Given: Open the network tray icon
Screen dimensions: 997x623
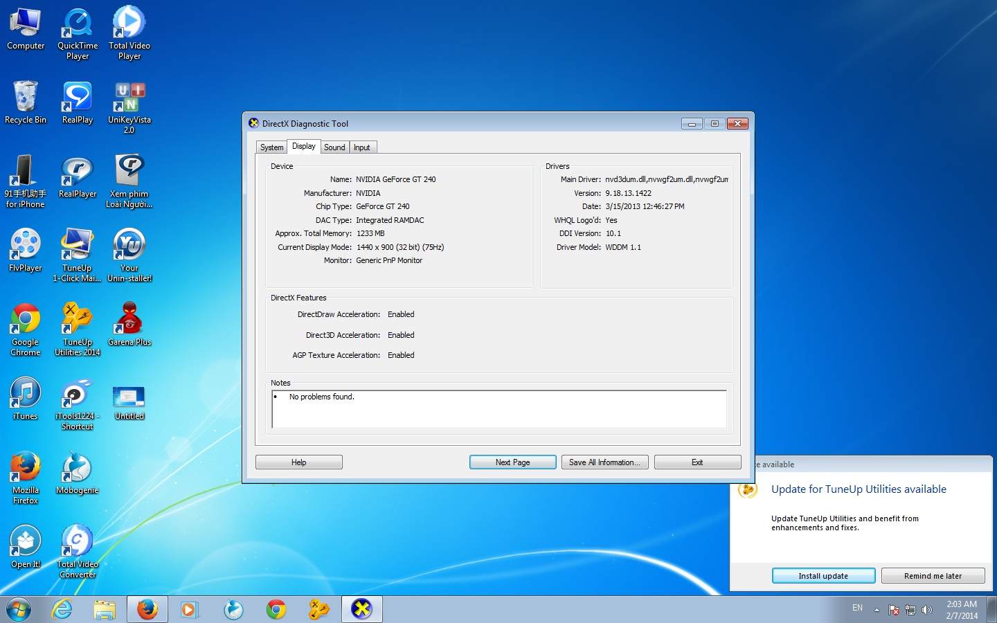Looking at the screenshot, I should (x=910, y=610).
